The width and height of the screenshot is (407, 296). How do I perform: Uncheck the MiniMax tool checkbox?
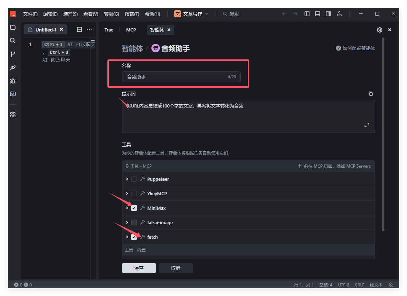pos(134,208)
